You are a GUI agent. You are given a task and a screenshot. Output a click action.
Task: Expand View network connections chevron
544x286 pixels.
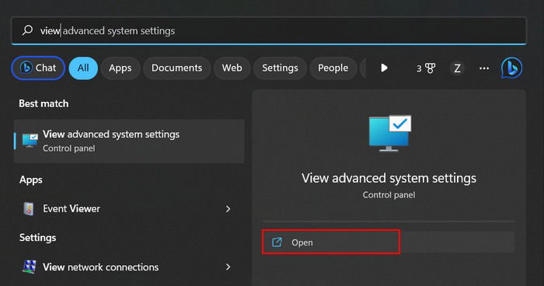[228, 267]
